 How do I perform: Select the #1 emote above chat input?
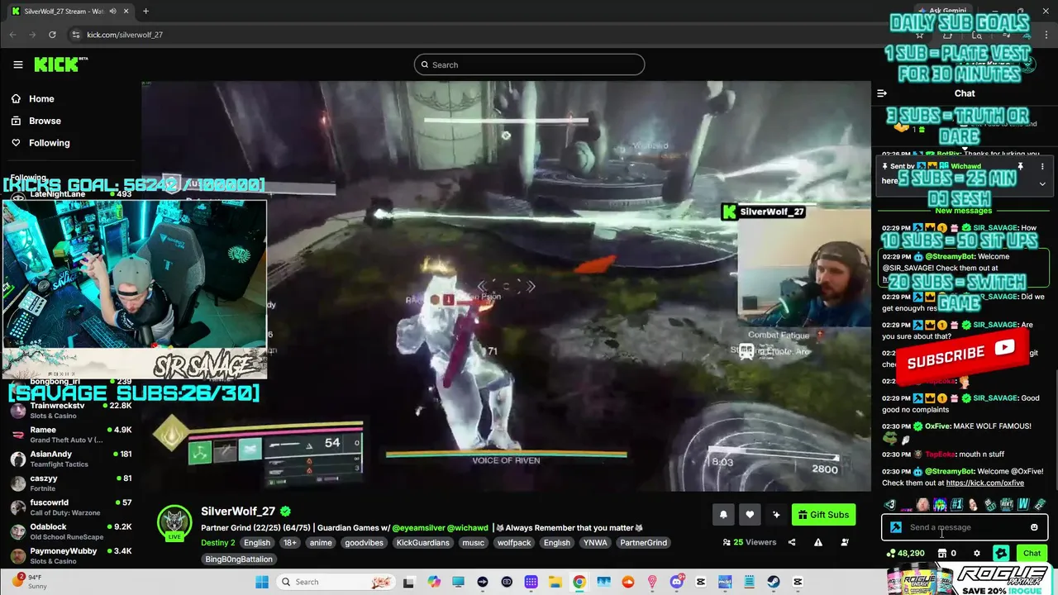956,504
